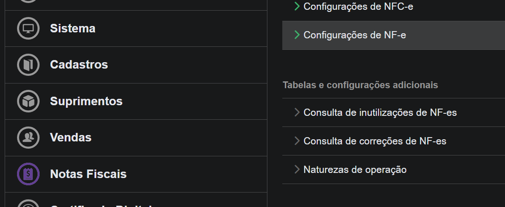This screenshot has height=207, width=505.
Task: Open Consulta de correções de NF-es text
Action: pos(375,141)
